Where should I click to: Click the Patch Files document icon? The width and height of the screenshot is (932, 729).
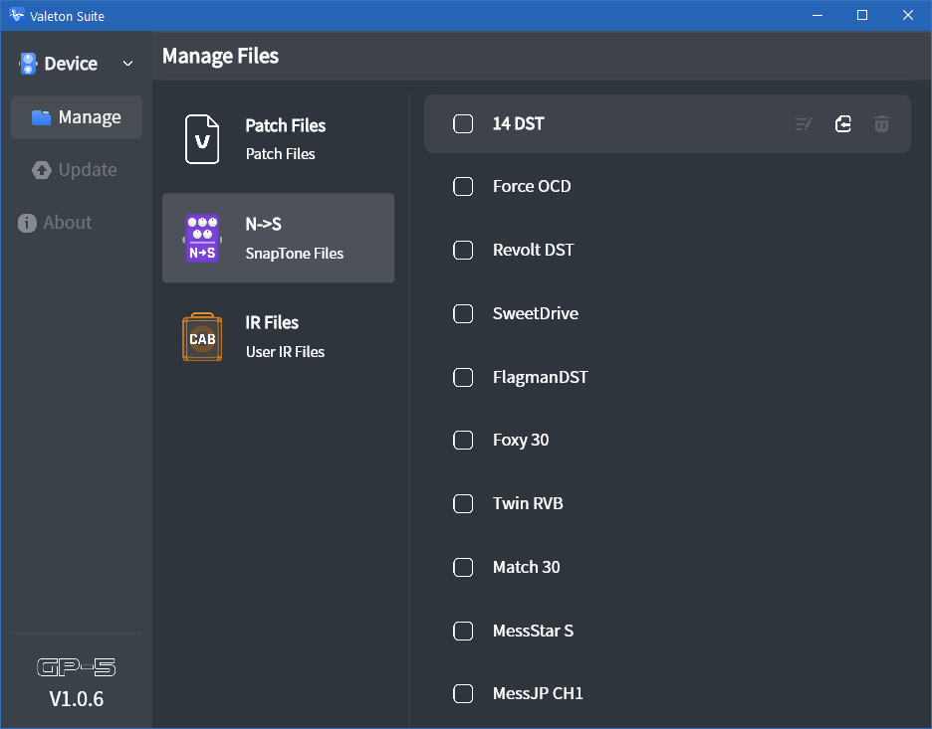[x=202, y=139]
